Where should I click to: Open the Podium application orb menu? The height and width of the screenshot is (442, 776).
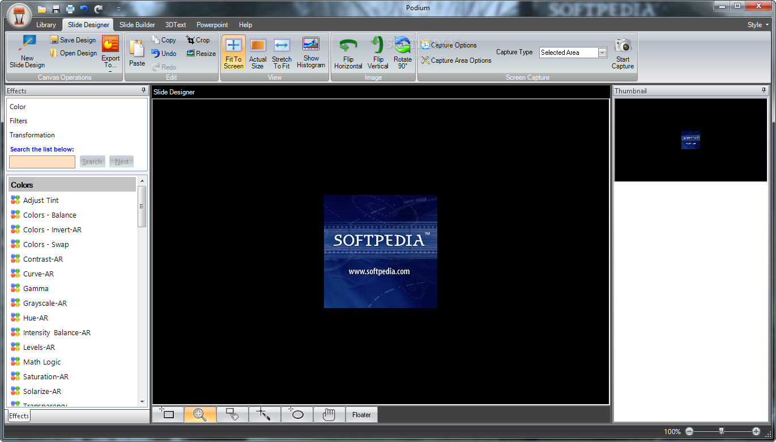coord(20,14)
